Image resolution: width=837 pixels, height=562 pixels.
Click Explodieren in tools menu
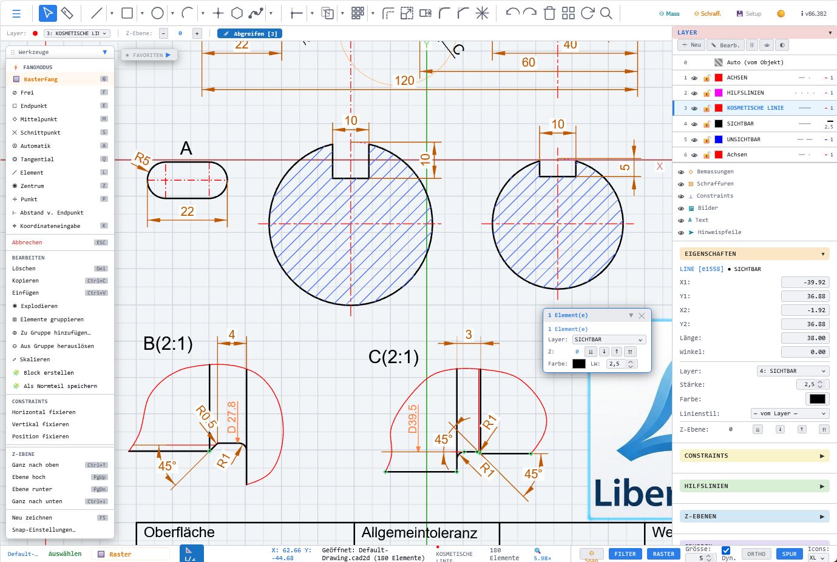(x=59, y=306)
